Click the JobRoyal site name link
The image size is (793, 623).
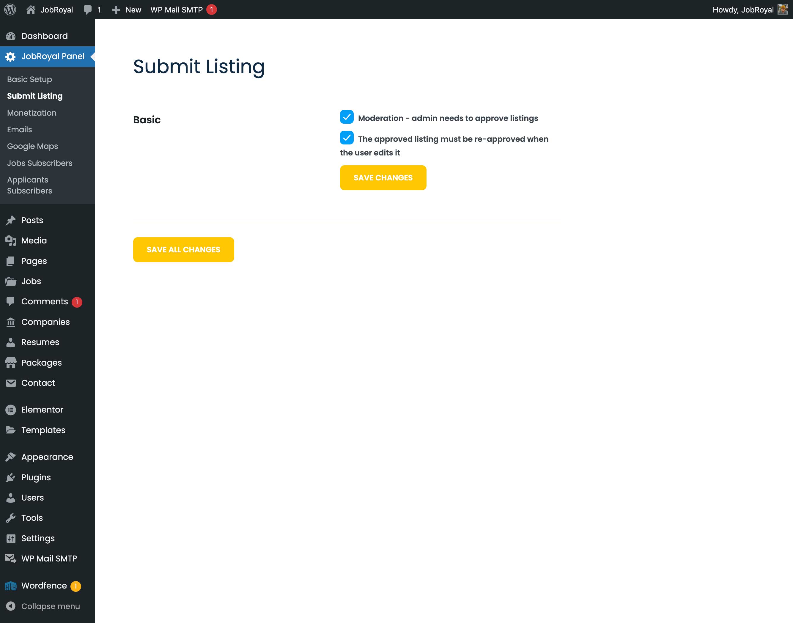pyautogui.click(x=56, y=10)
